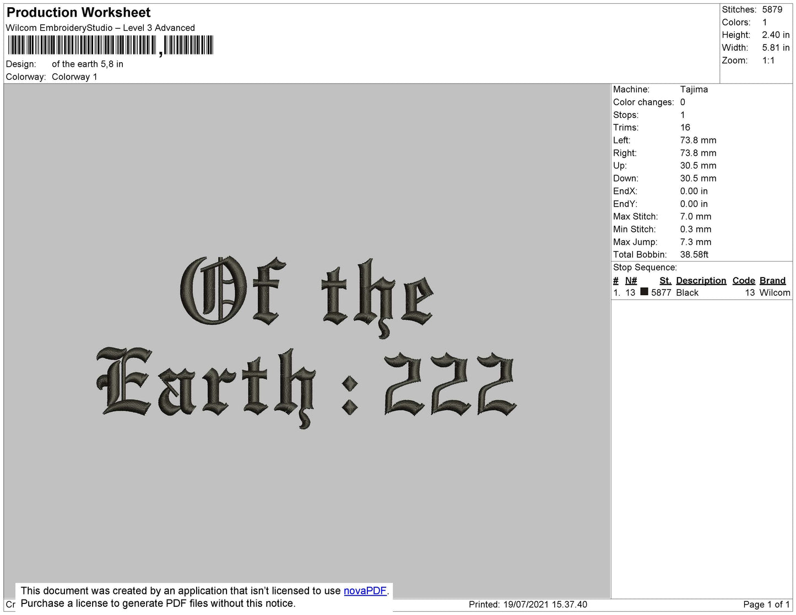Image resolution: width=796 pixels, height=615 pixels.
Task: Click the 'N#' column header
Action: coord(631,280)
